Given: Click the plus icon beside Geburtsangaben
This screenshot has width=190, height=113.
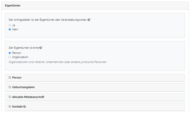Looking at the screenshot, I should coord(10,87).
